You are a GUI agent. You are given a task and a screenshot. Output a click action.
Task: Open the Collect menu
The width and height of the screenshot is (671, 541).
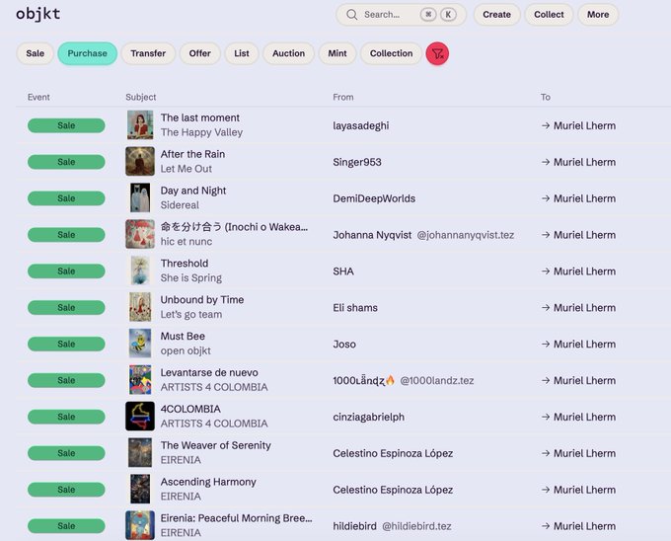(549, 15)
